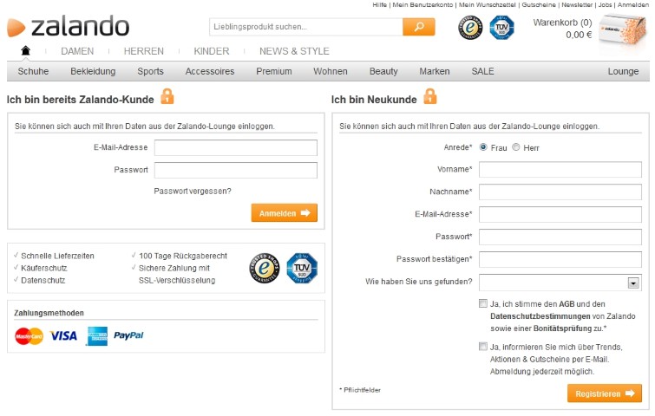Click the VISA payment logo
This screenshot has height=416, width=655.
63,335
